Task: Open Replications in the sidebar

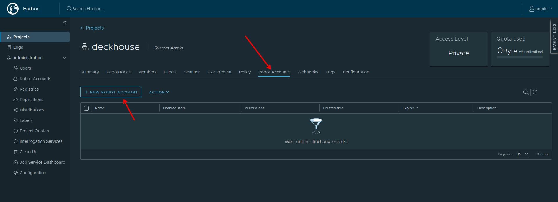Action: [31, 100]
